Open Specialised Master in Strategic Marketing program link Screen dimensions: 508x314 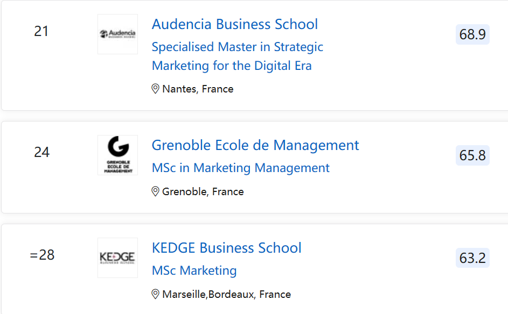coord(237,56)
